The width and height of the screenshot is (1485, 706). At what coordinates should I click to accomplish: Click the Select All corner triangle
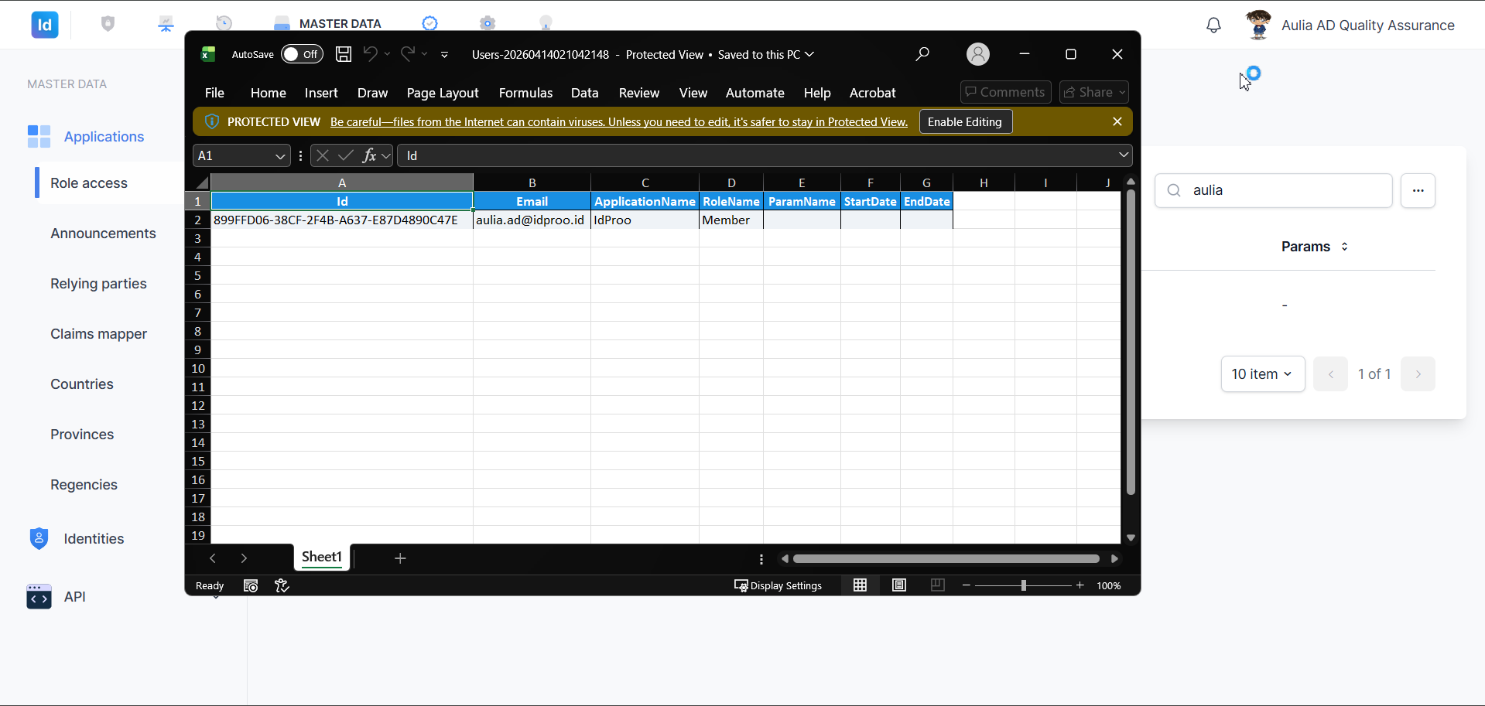click(203, 182)
